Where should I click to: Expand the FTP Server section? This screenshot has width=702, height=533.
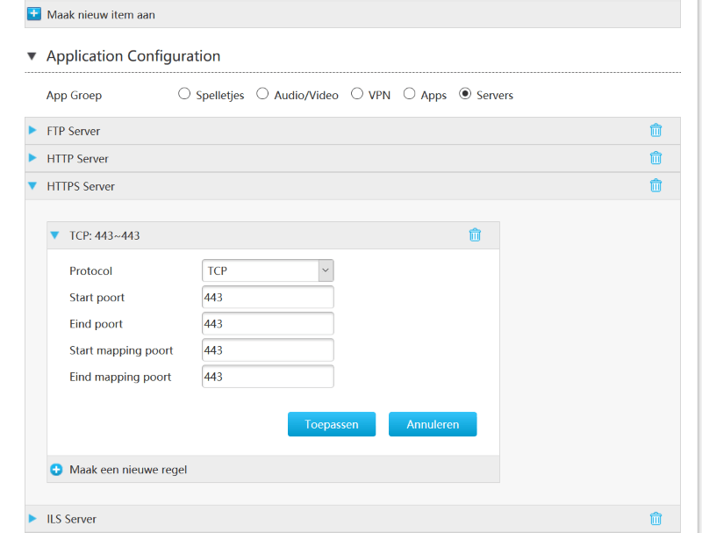[x=33, y=131]
